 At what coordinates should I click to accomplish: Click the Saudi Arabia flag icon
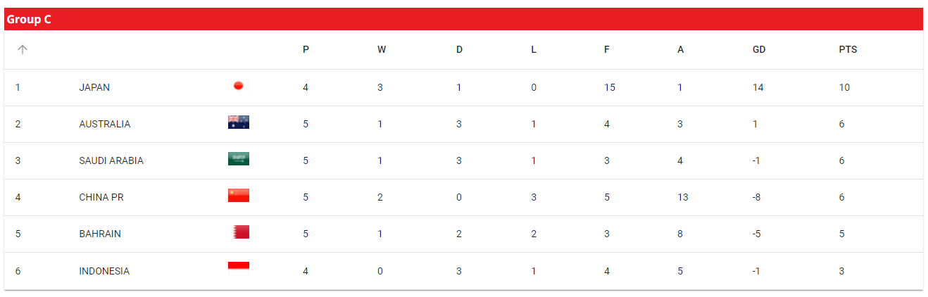[x=239, y=159]
